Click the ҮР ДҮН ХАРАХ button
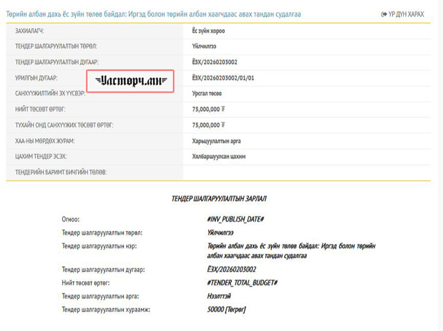 pyautogui.click(x=406, y=14)
